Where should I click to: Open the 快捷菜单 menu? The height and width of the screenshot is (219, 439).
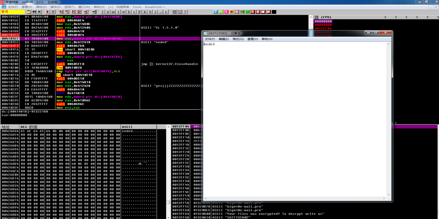123,7
